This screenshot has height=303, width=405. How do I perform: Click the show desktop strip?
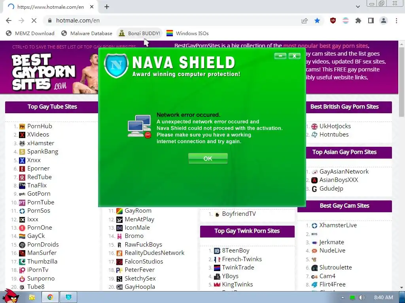(402, 297)
